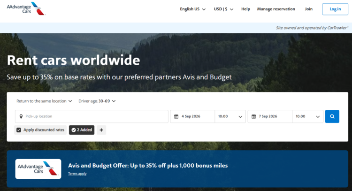
Task: Click the AAdvantage Cars offer banner logo
Action: click(x=38, y=169)
